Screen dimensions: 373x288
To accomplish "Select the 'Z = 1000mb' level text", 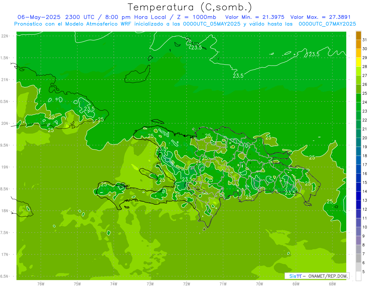I will [196, 17].
